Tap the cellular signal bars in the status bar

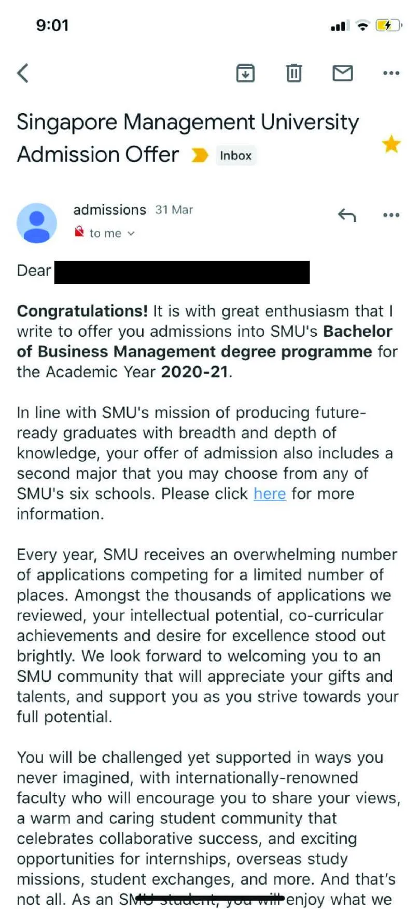pyautogui.click(x=340, y=25)
